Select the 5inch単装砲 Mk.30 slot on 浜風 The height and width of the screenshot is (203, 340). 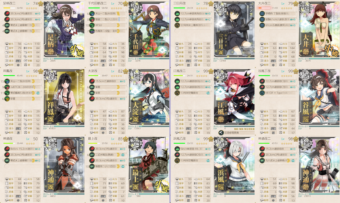[192, 149]
